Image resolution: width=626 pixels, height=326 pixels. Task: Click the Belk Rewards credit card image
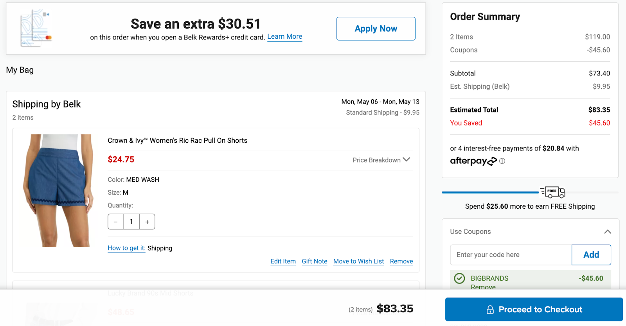click(x=36, y=28)
